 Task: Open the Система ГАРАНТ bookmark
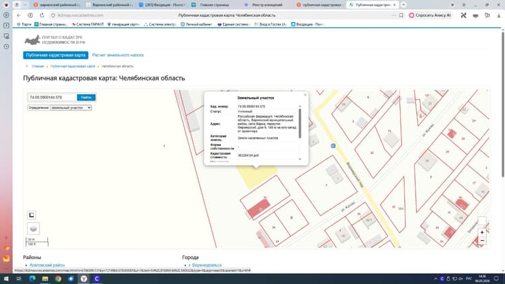88,24
